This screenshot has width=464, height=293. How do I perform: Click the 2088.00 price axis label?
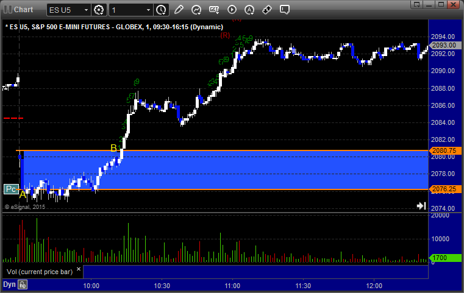pyautogui.click(x=443, y=88)
